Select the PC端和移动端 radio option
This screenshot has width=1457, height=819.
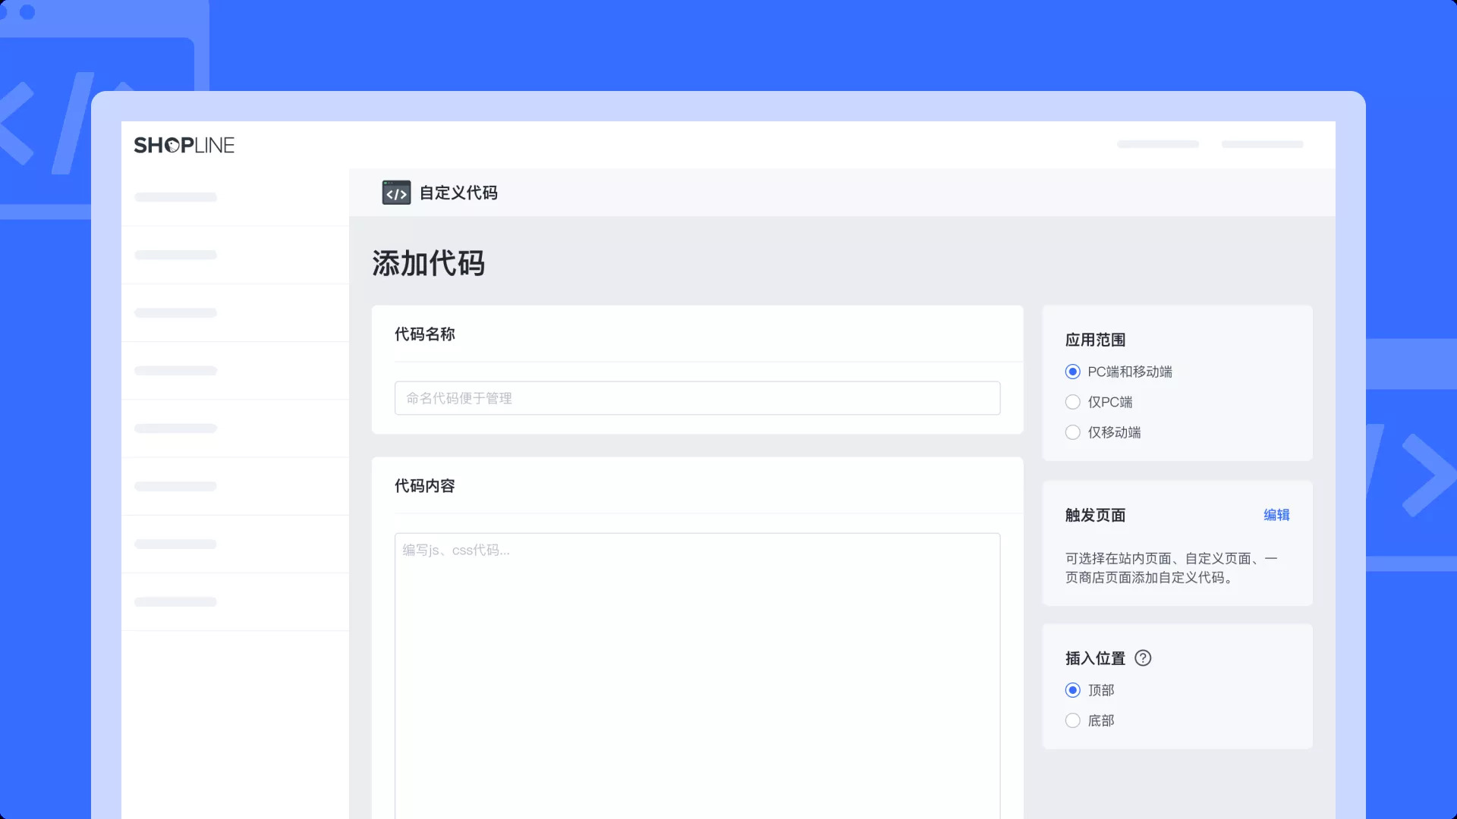pos(1073,372)
